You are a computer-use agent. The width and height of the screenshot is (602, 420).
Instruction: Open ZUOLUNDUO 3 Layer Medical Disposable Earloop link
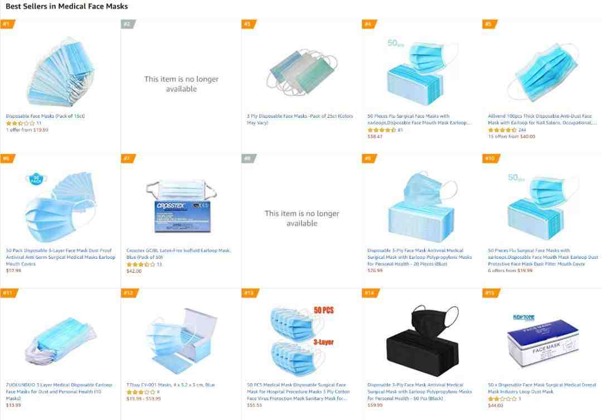coord(59,392)
